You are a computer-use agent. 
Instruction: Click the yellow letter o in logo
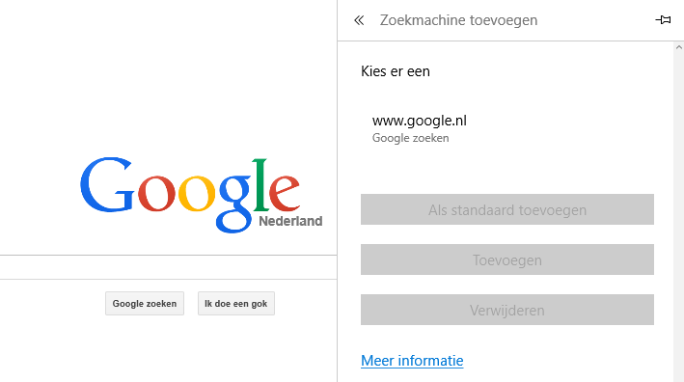[197, 193]
